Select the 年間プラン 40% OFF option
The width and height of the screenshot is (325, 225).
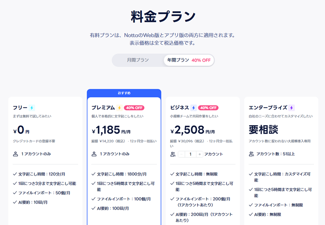[188, 60]
